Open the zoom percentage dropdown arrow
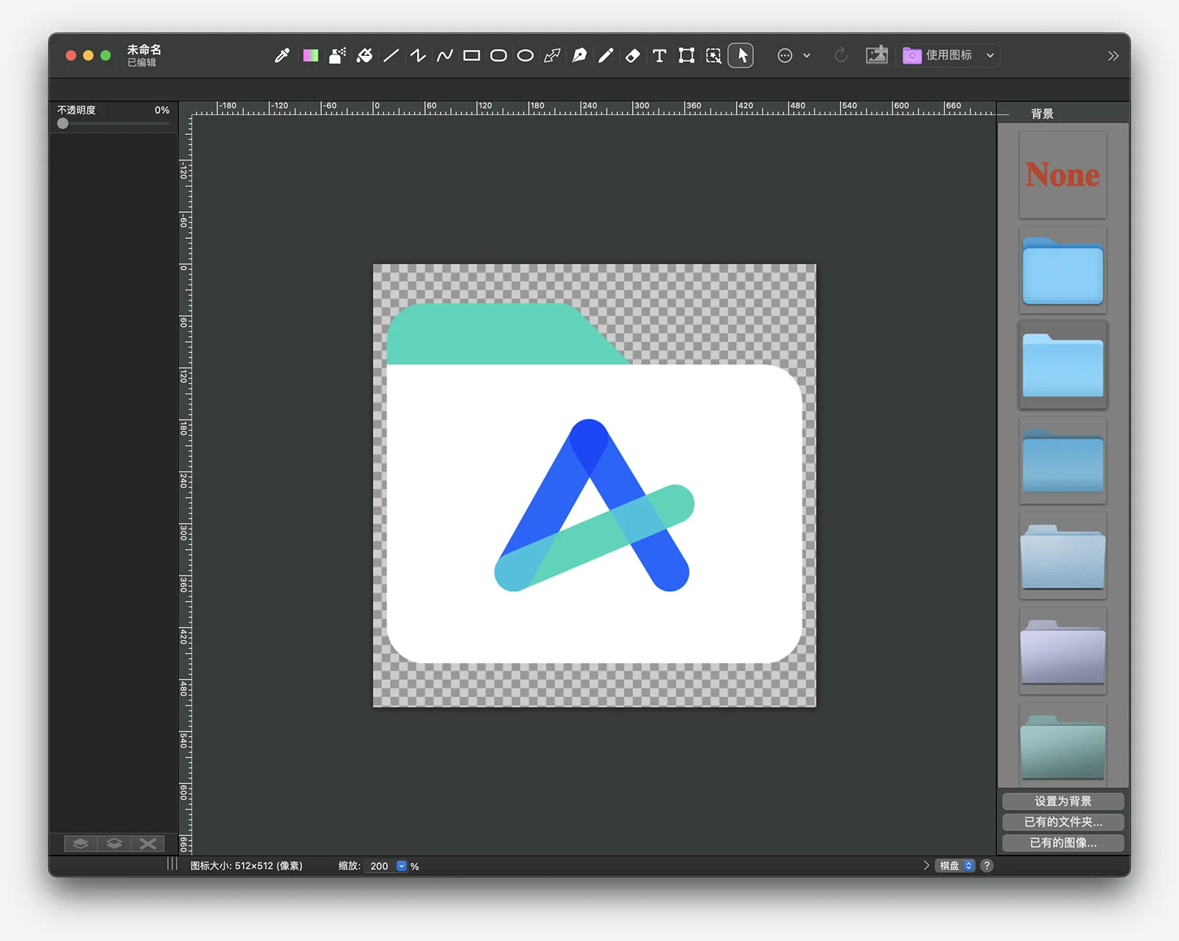1179x941 pixels. click(402, 866)
